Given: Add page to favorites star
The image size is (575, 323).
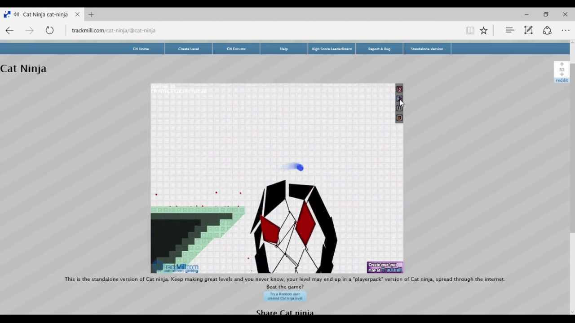Looking at the screenshot, I should pos(483,31).
